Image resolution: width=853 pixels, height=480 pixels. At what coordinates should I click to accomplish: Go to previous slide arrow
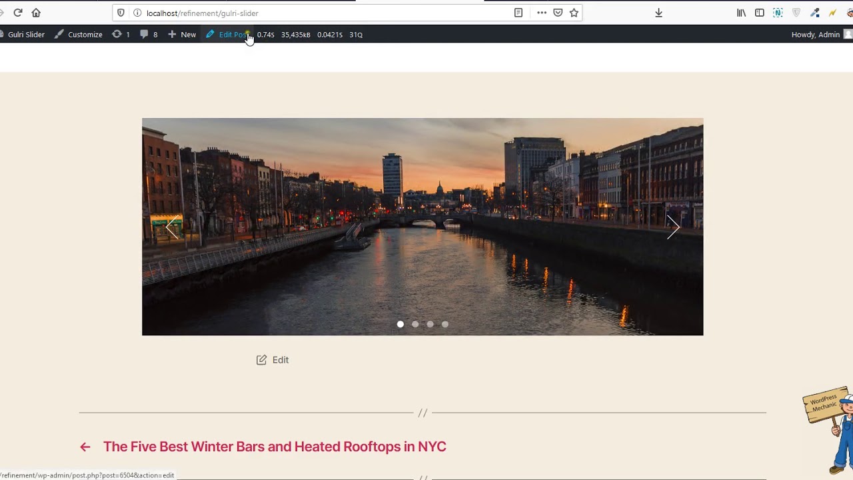coord(172,227)
